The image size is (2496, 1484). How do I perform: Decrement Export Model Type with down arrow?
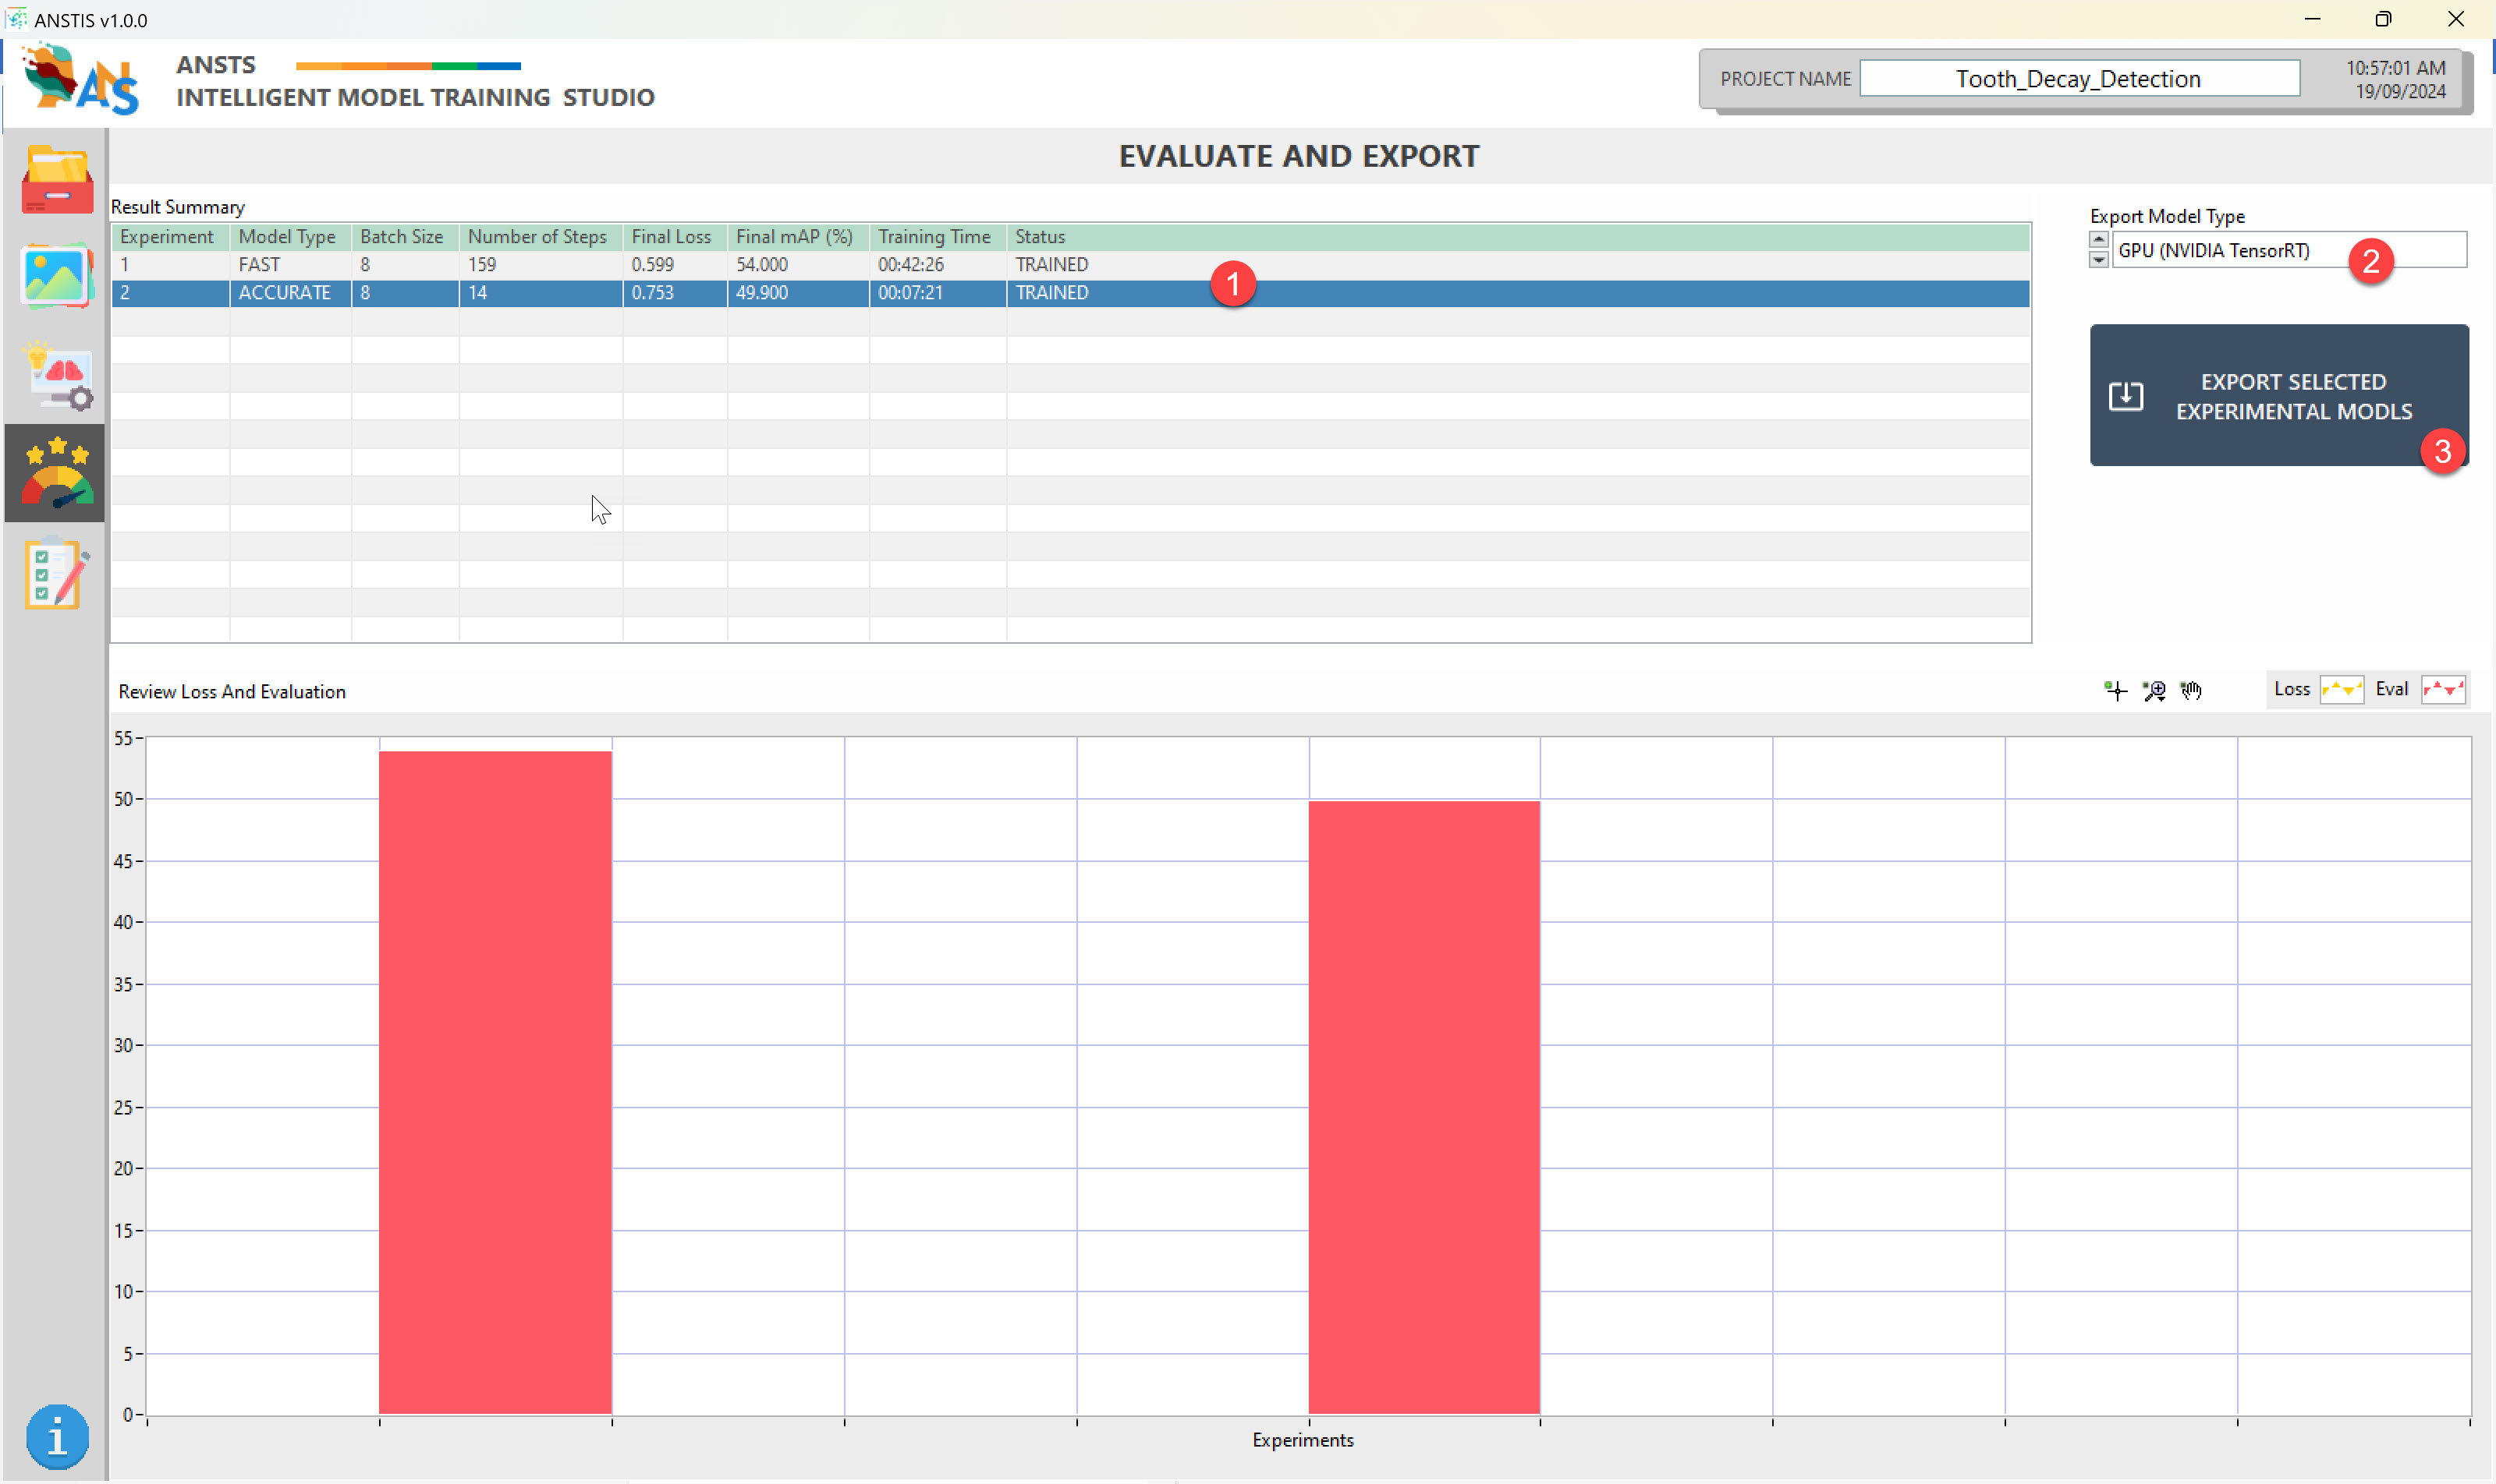(x=2099, y=260)
